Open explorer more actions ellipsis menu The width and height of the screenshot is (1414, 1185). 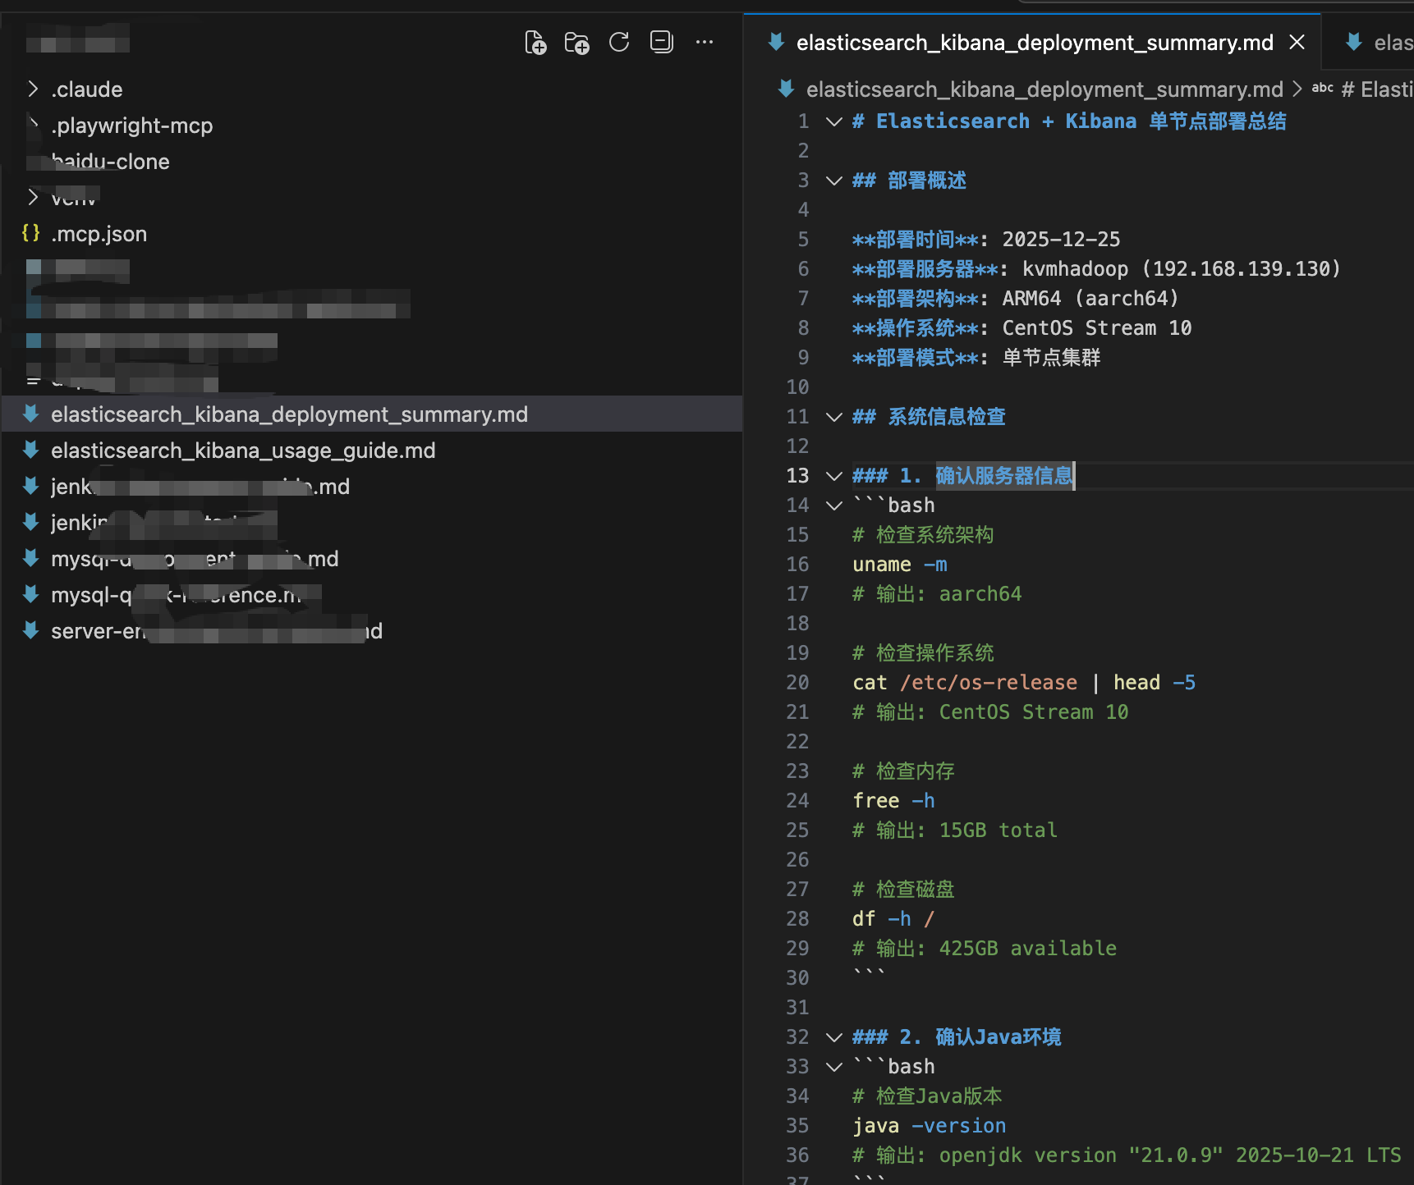(705, 42)
